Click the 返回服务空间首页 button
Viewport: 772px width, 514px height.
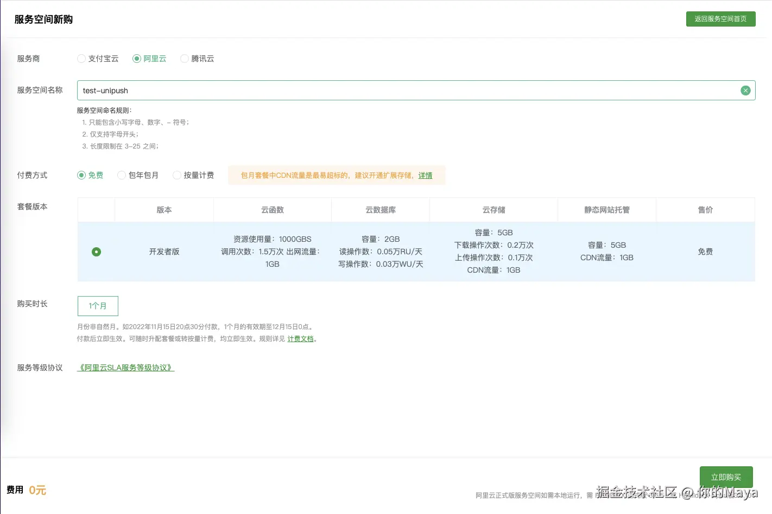[720, 18]
